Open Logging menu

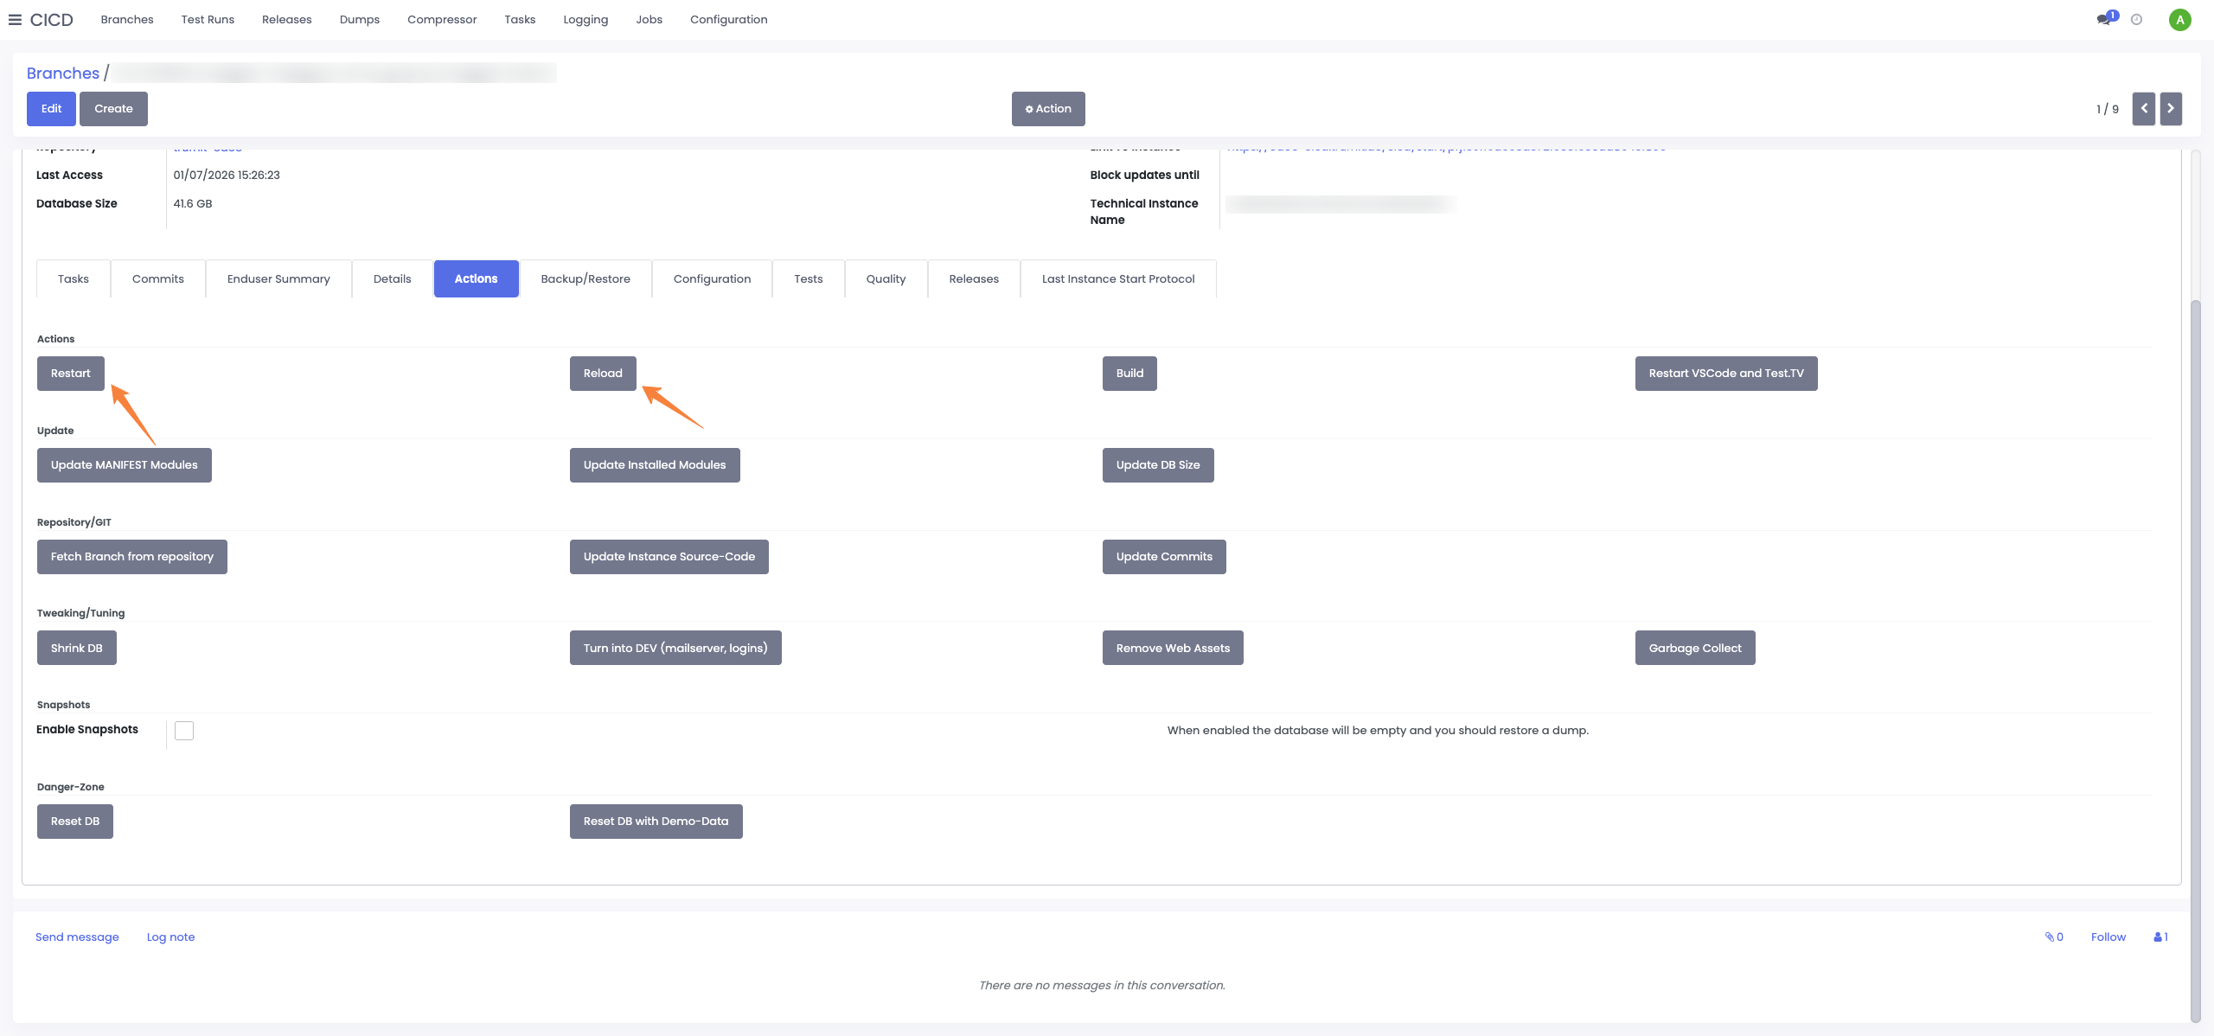[585, 19]
